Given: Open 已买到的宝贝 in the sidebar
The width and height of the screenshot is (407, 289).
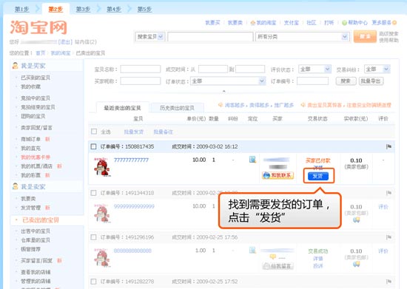Looking at the screenshot, I should click(36, 78).
